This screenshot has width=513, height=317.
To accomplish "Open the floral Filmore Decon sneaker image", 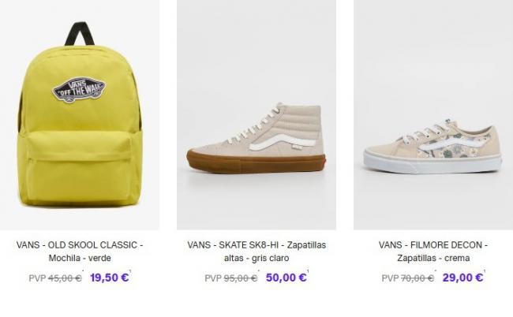I will point(433,114).
